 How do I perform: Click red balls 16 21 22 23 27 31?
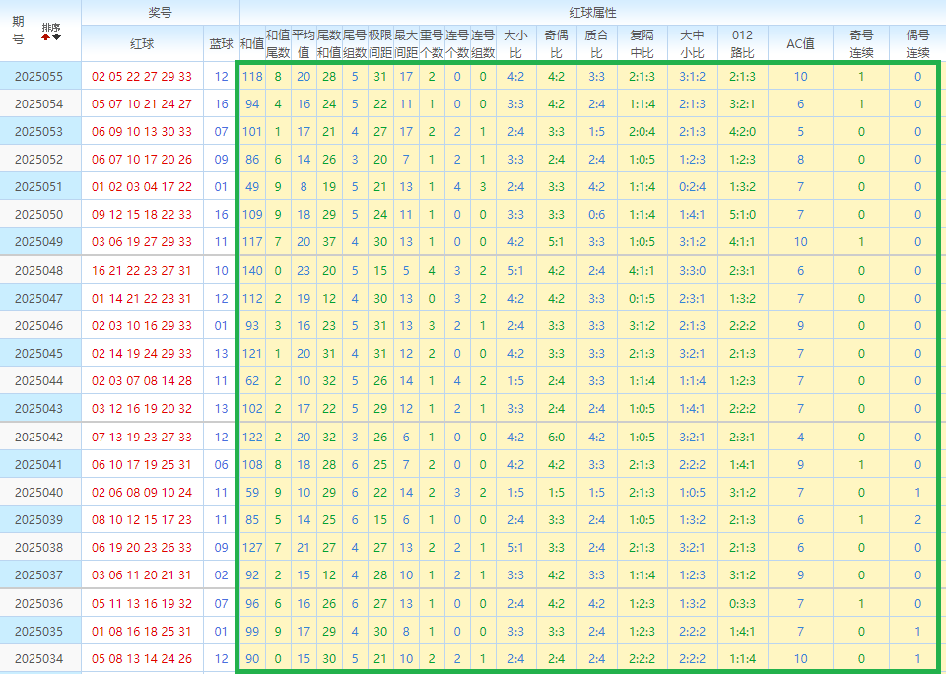coord(142,270)
